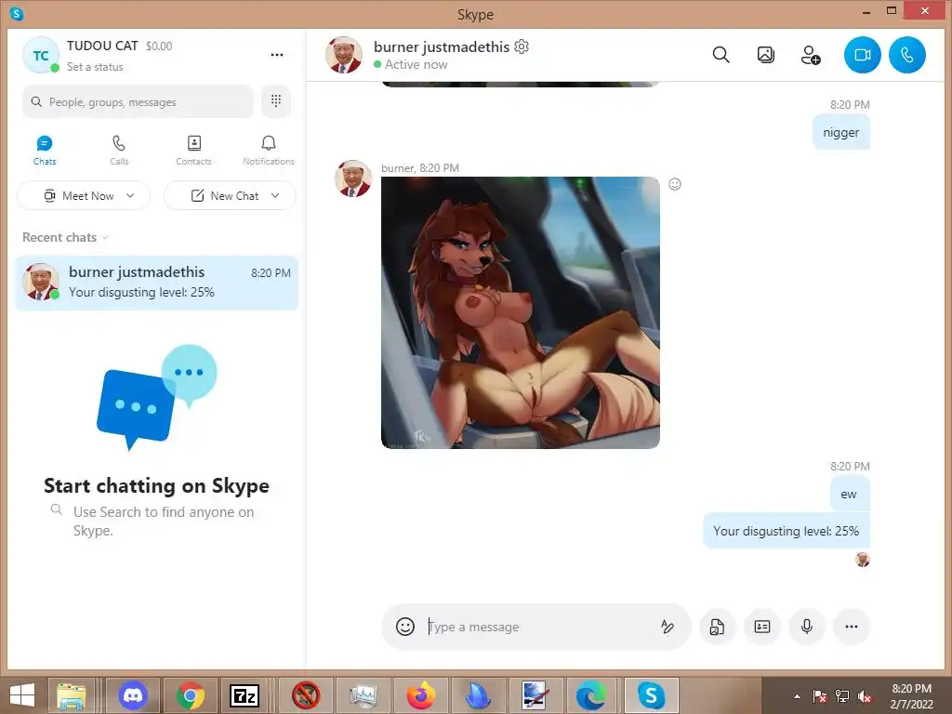Open the Windows Start button

pyautogui.click(x=22, y=695)
